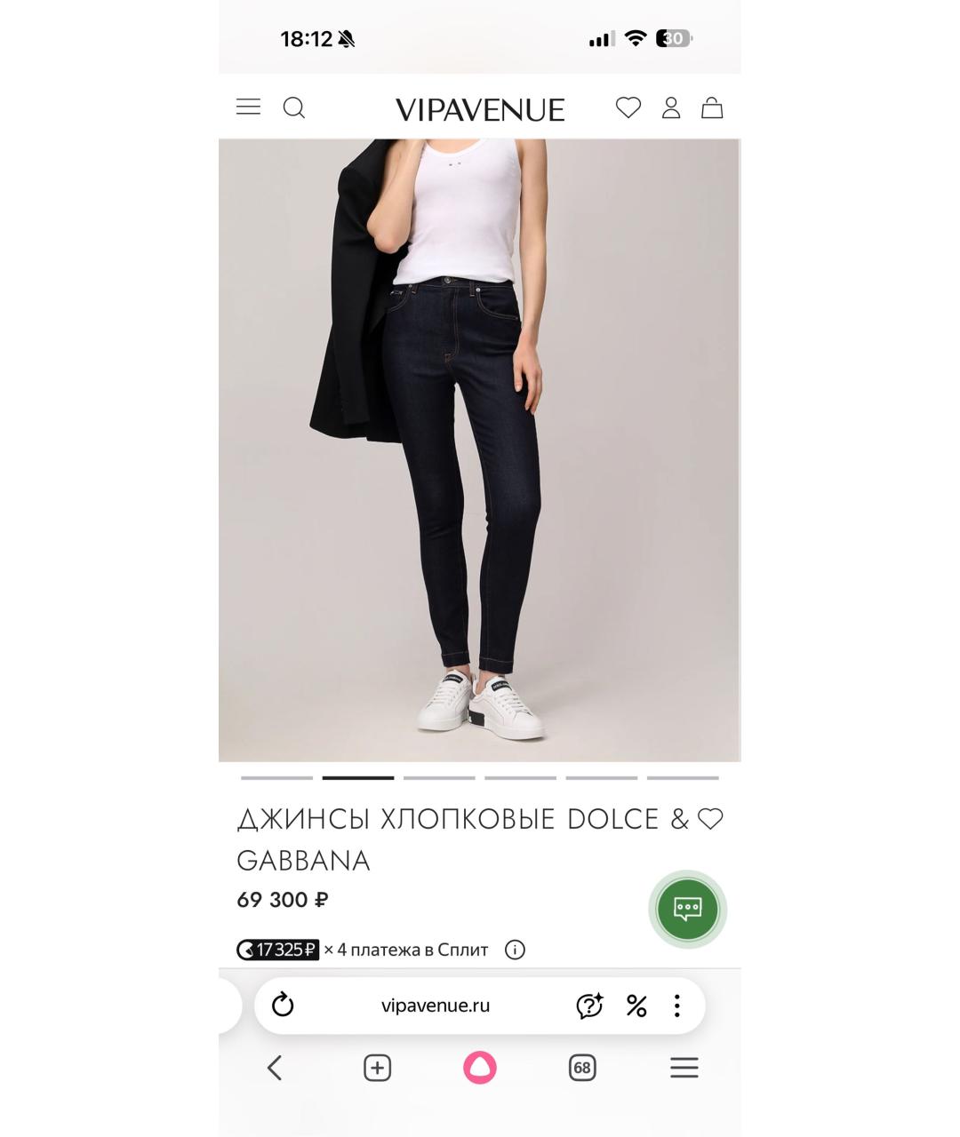
Task: Open the browser main menu lines
Action: 684,1068
